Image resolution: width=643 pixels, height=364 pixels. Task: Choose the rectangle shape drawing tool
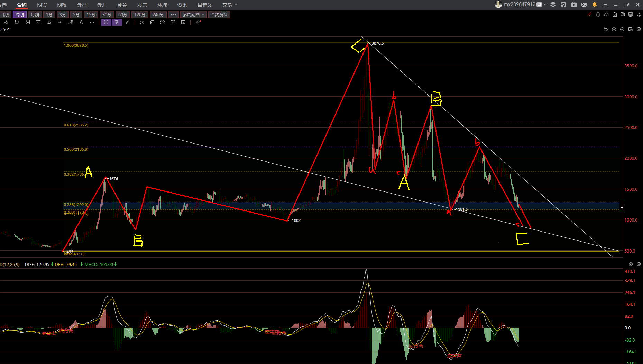[17, 22]
